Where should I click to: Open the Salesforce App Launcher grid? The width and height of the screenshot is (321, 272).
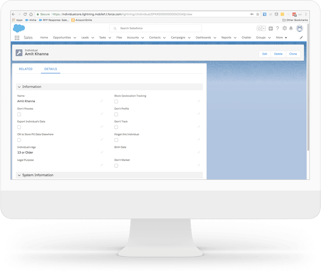coord(17,38)
